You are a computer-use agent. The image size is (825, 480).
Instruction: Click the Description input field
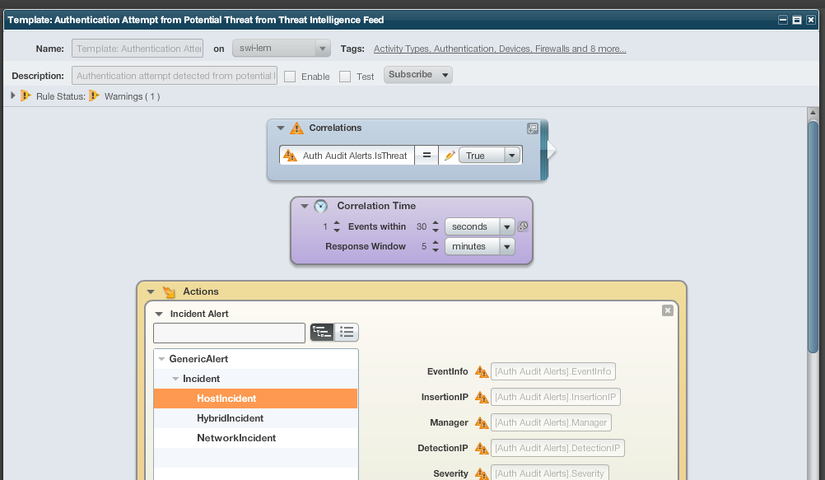click(175, 76)
